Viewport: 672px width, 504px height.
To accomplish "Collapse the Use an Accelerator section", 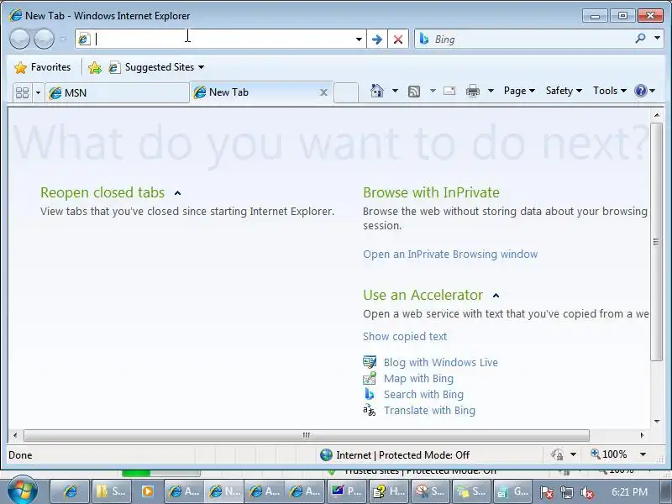I will (496, 296).
